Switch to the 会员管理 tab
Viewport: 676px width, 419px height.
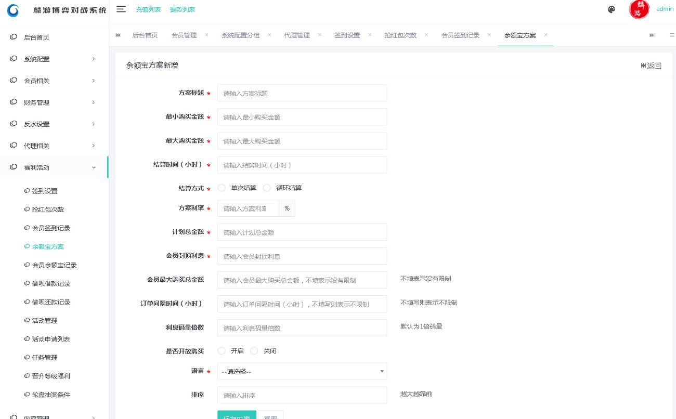184,35
